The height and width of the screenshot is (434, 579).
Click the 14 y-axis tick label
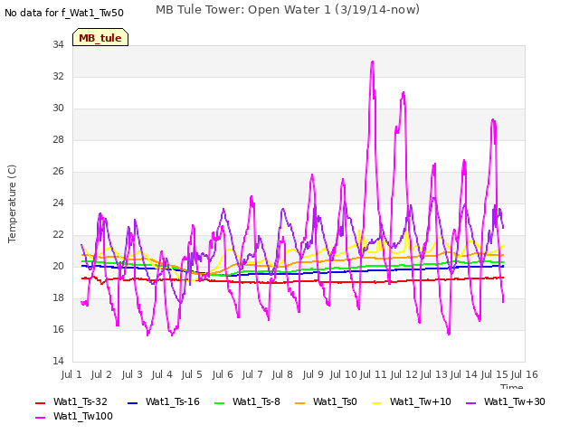58,361
